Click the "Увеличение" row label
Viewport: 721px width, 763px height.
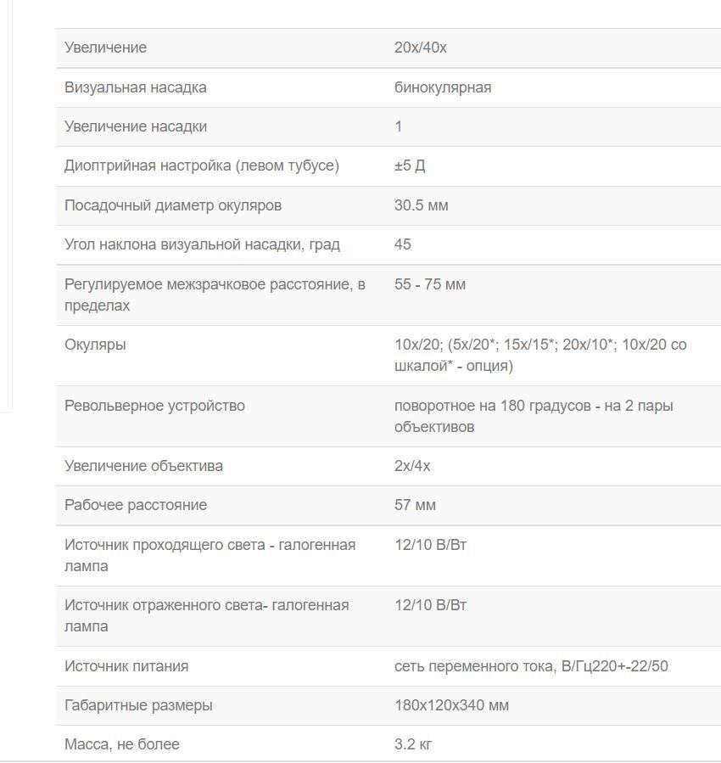click(x=105, y=48)
